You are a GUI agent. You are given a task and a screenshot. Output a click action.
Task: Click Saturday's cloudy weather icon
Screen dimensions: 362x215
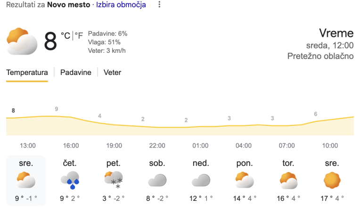point(157,180)
